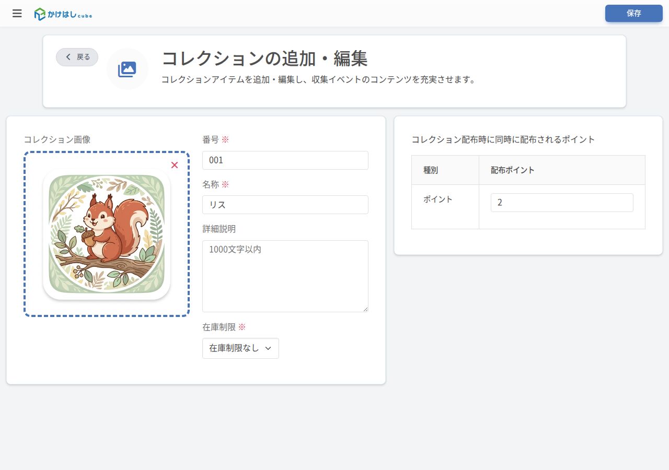Click the squirrel collection image thumbnail

click(x=107, y=234)
